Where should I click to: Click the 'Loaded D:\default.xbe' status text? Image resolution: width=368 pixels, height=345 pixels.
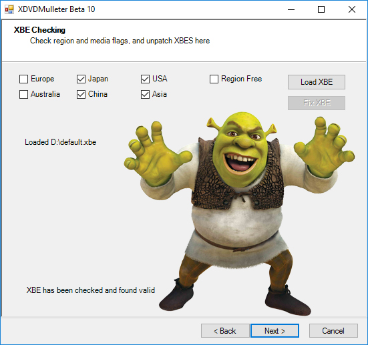[x=61, y=142]
